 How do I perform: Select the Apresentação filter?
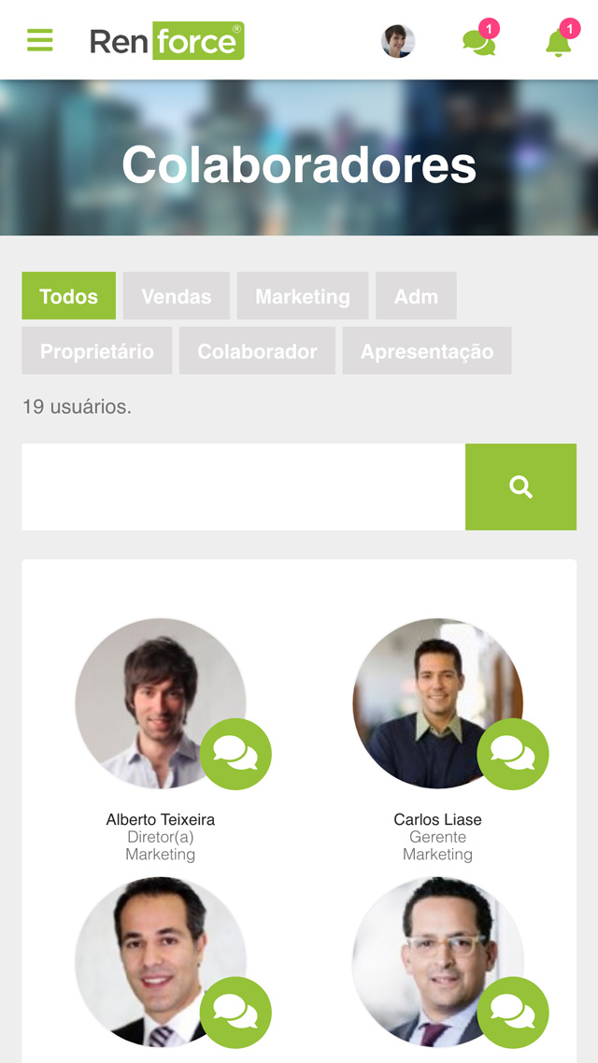[x=427, y=350]
